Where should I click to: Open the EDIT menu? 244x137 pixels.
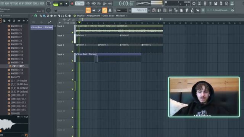pos(2,3)
